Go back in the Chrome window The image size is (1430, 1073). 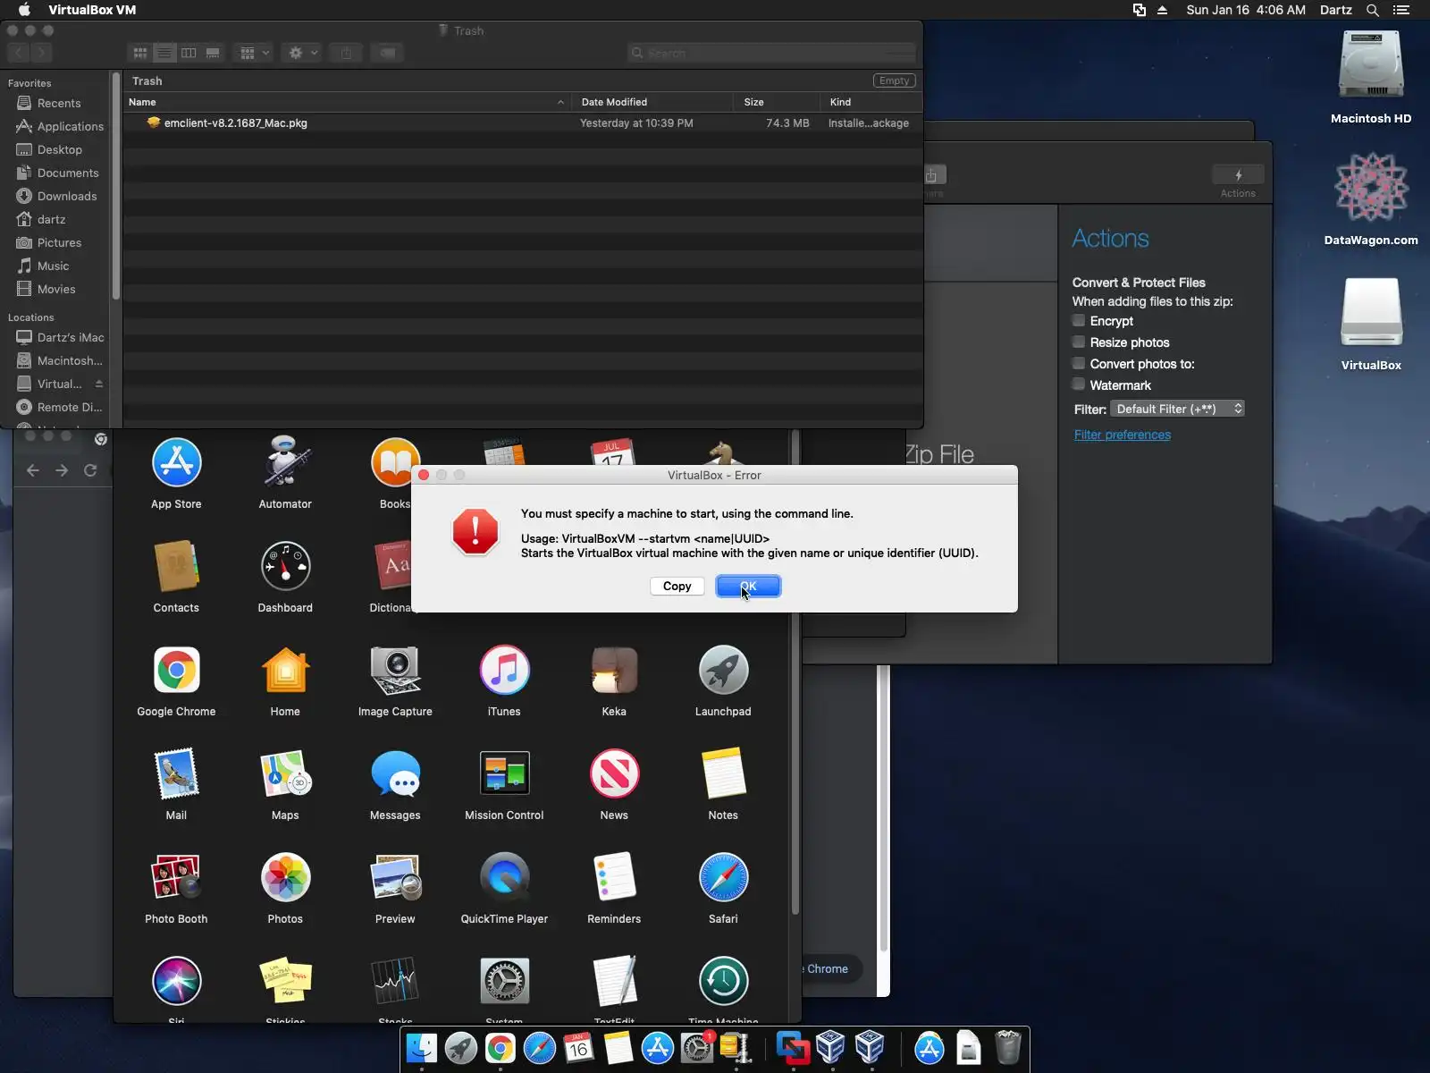pyautogui.click(x=33, y=470)
